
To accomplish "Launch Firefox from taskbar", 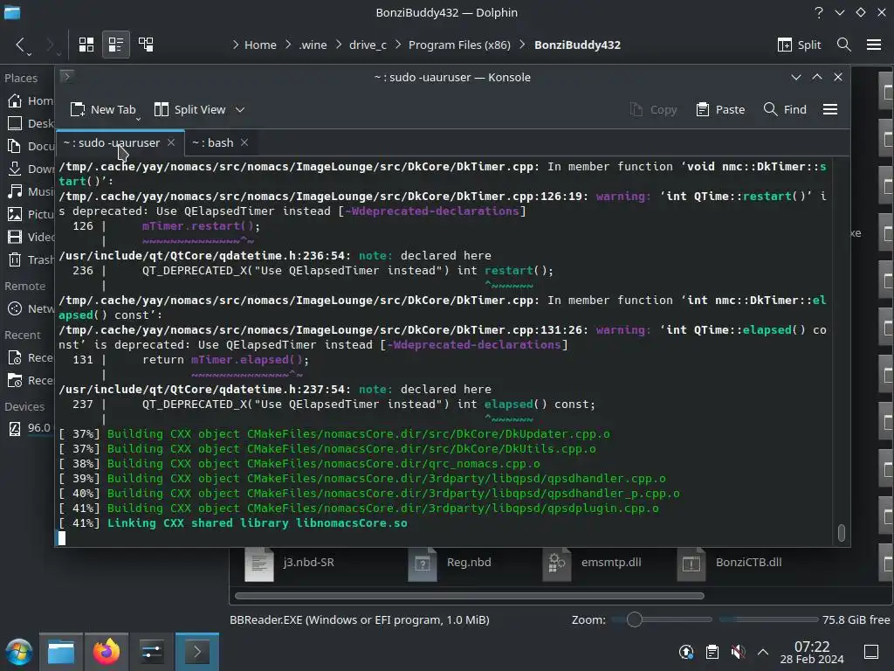I will [106, 652].
